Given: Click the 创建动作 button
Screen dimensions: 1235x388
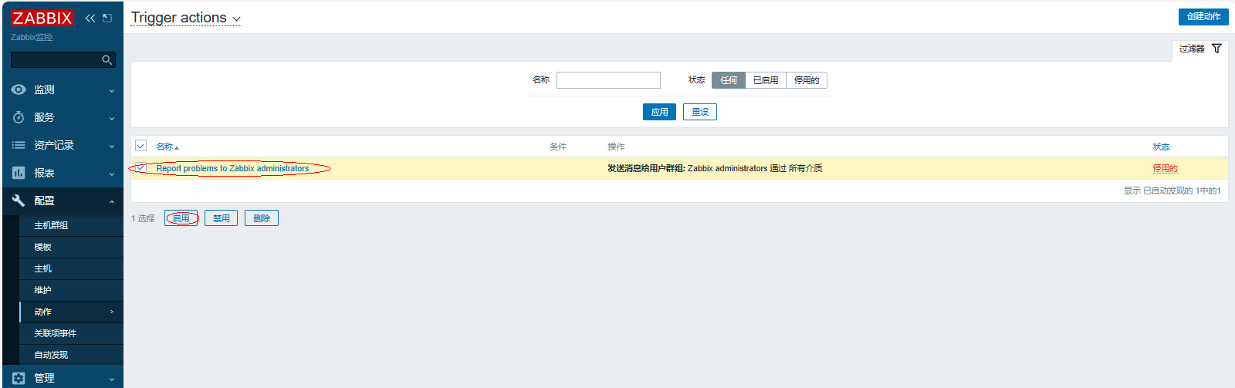Looking at the screenshot, I should [1203, 16].
